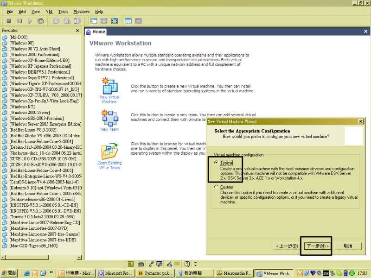This screenshot has height=278, width=371.
Task: Toggle the sidebar display toolbar icon
Action: 94,21
